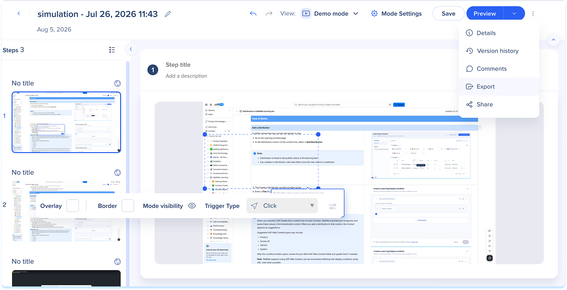
Task: Open the Preview split-button arrow
Action: click(514, 13)
